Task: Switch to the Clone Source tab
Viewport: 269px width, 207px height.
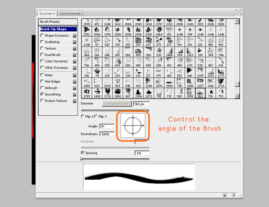Action: (71, 13)
